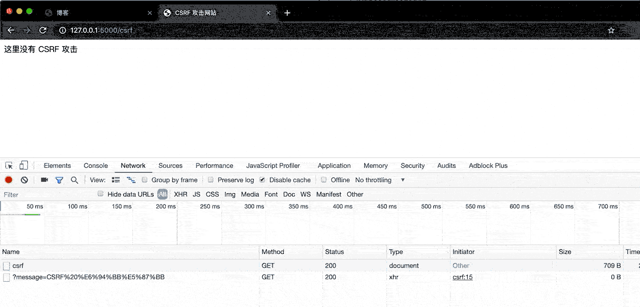The width and height of the screenshot is (640, 307).
Task: Sort by the Name column header
Action: (x=129, y=252)
